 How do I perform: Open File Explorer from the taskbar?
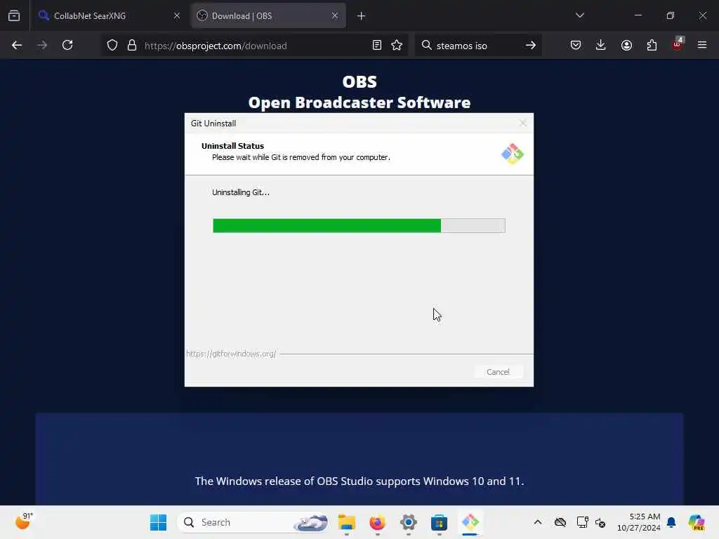coord(347,522)
